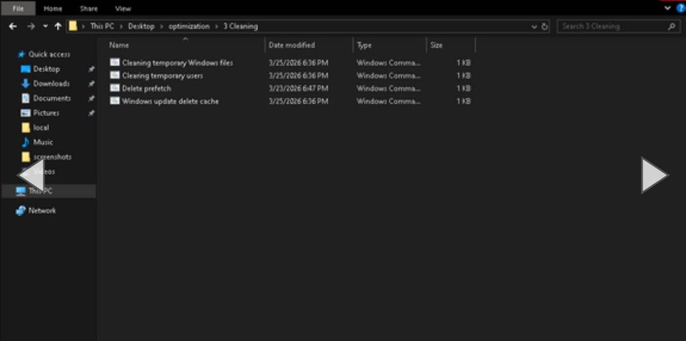Select 'Delete prefetch' file icon

click(x=115, y=88)
